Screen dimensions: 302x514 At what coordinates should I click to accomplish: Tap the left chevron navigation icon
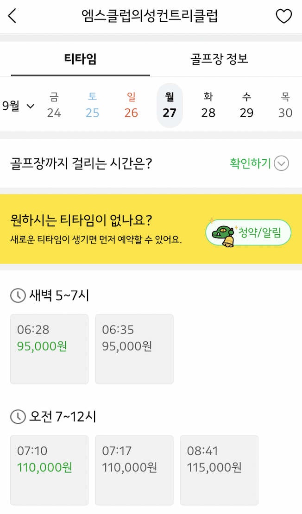[12, 15]
